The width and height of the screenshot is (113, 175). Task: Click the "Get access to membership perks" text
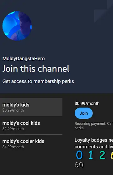[38, 81]
